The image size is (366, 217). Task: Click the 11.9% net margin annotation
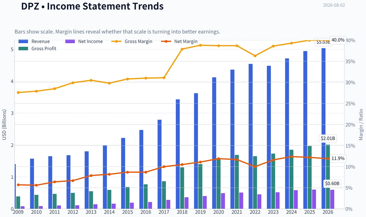(338, 158)
